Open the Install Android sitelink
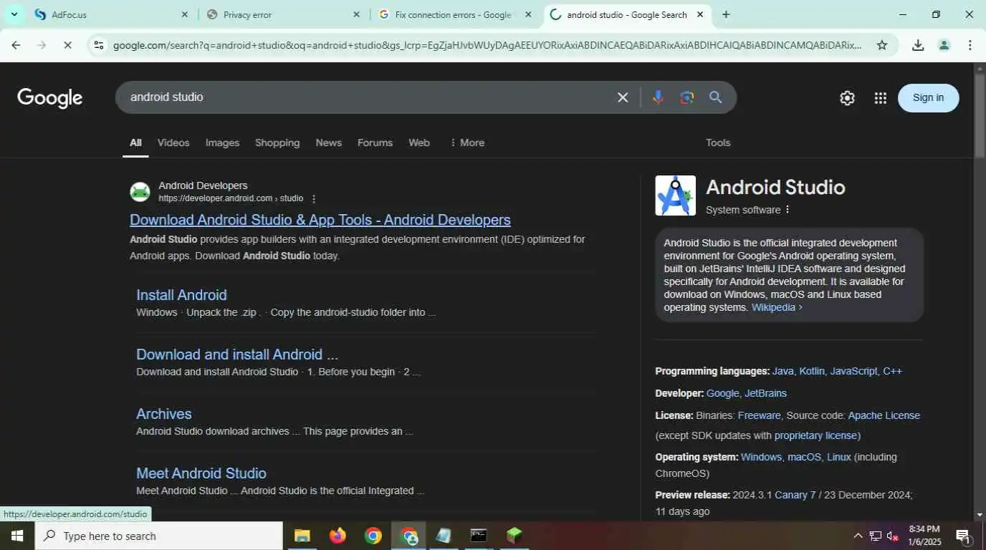 click(x=181, y=295)
